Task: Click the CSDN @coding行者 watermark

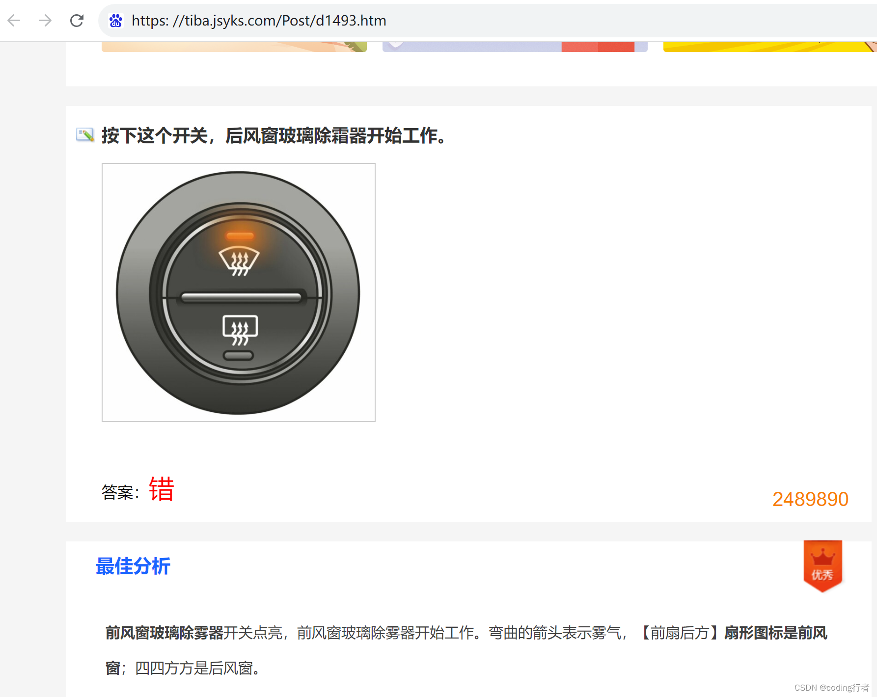Action: [831, 687]
